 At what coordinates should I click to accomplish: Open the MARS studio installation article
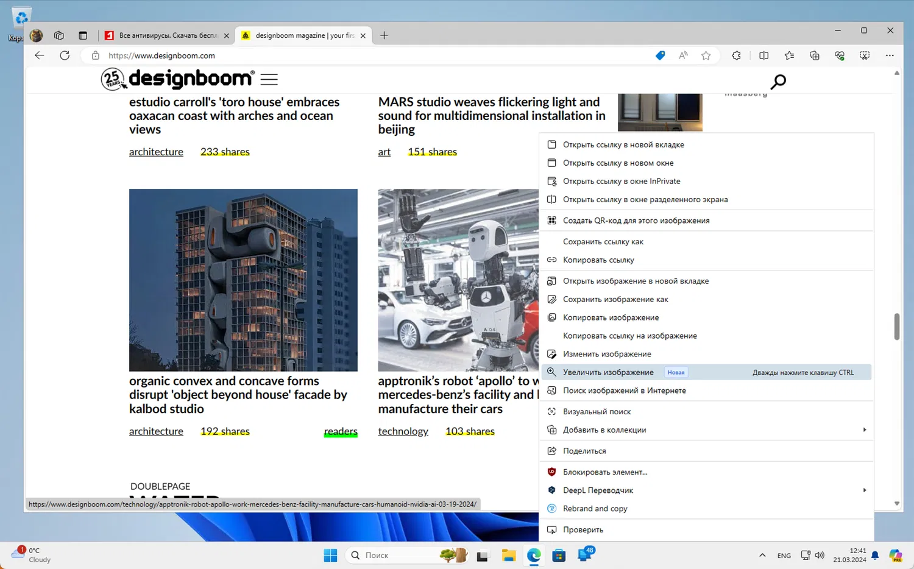[x=492, y=116]
